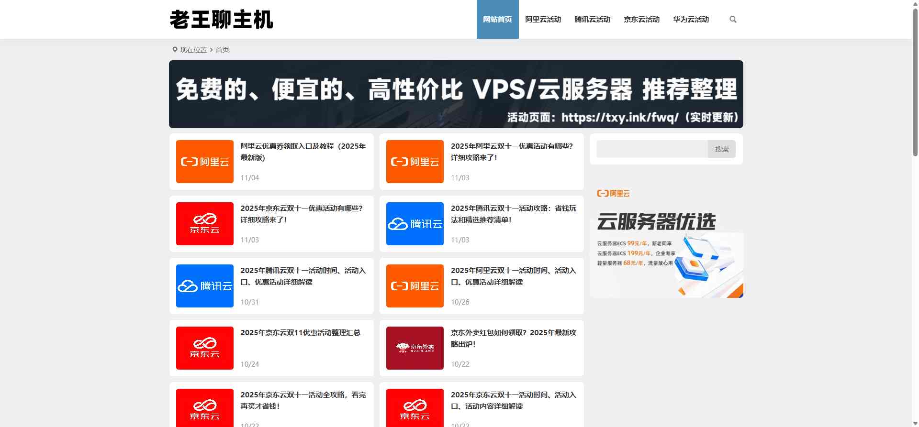This screenshot has height=427, width=919.
Task: Open article 京东外卖红包如何领取
Action: pos(513,338)
